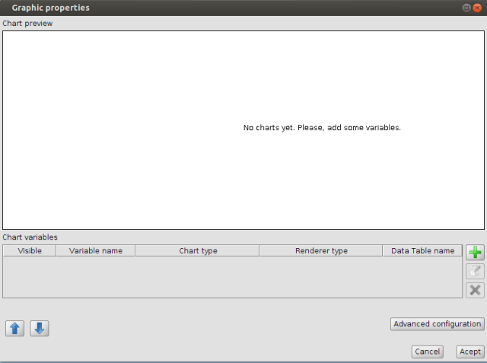The height and width of the screenshot is (363, 487).
Task: Open Advanced configuration
Action: click(x=437, y=323)
